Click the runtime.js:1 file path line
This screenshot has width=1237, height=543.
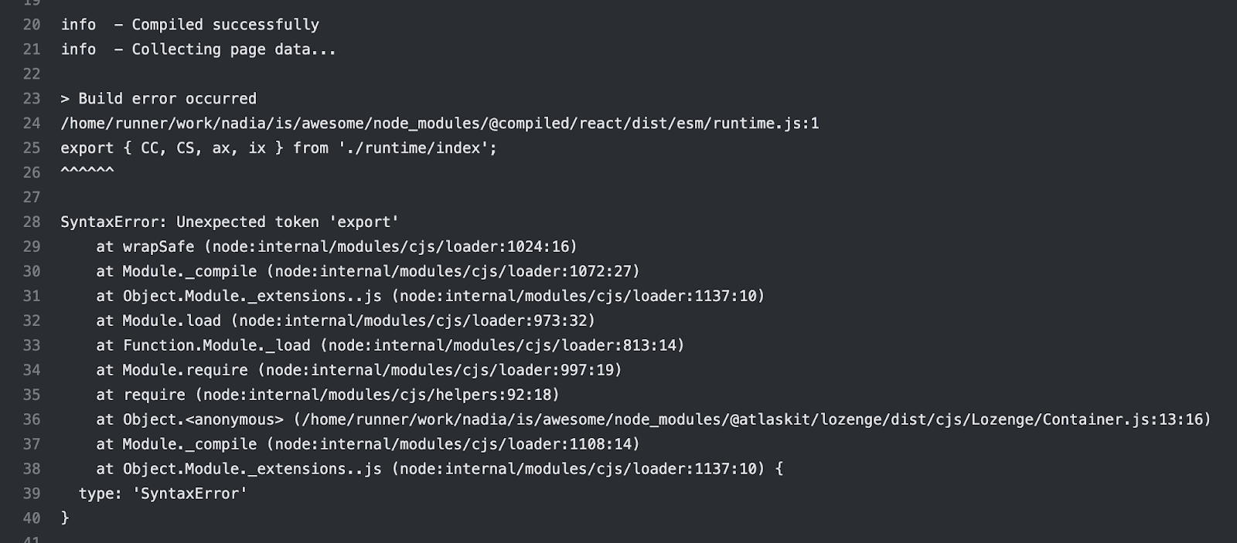[x=440, y=124]
